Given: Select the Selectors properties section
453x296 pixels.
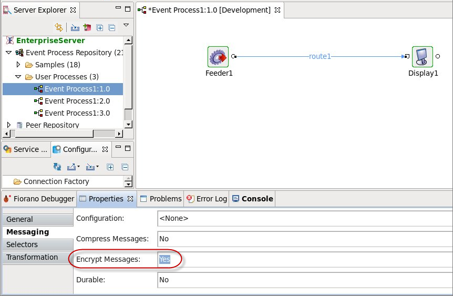Looking at the screenshot, I should pos(38,245).
